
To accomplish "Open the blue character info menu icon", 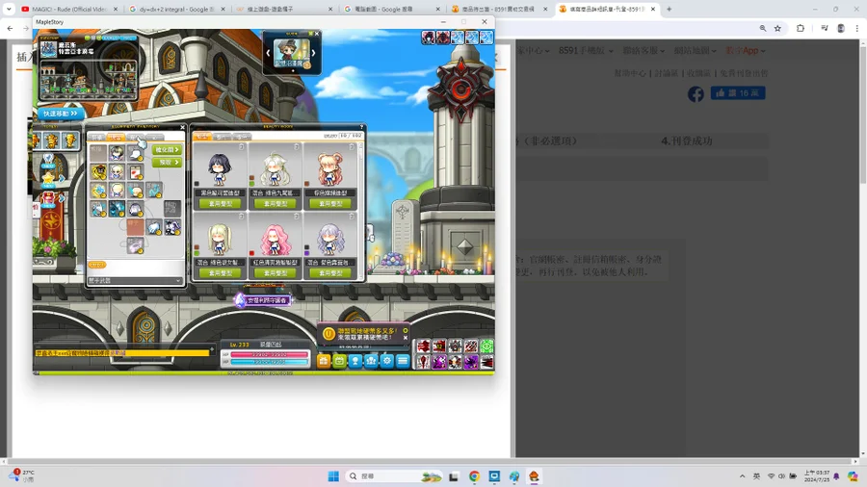I will point(355,361).
